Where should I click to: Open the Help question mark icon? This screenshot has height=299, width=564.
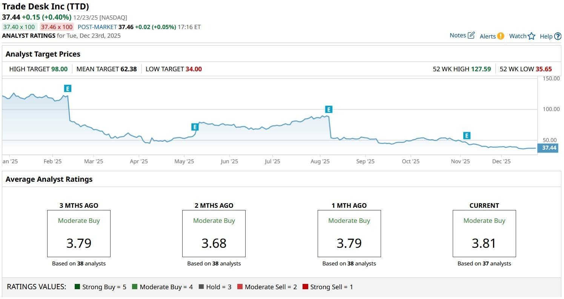(558, 36)
